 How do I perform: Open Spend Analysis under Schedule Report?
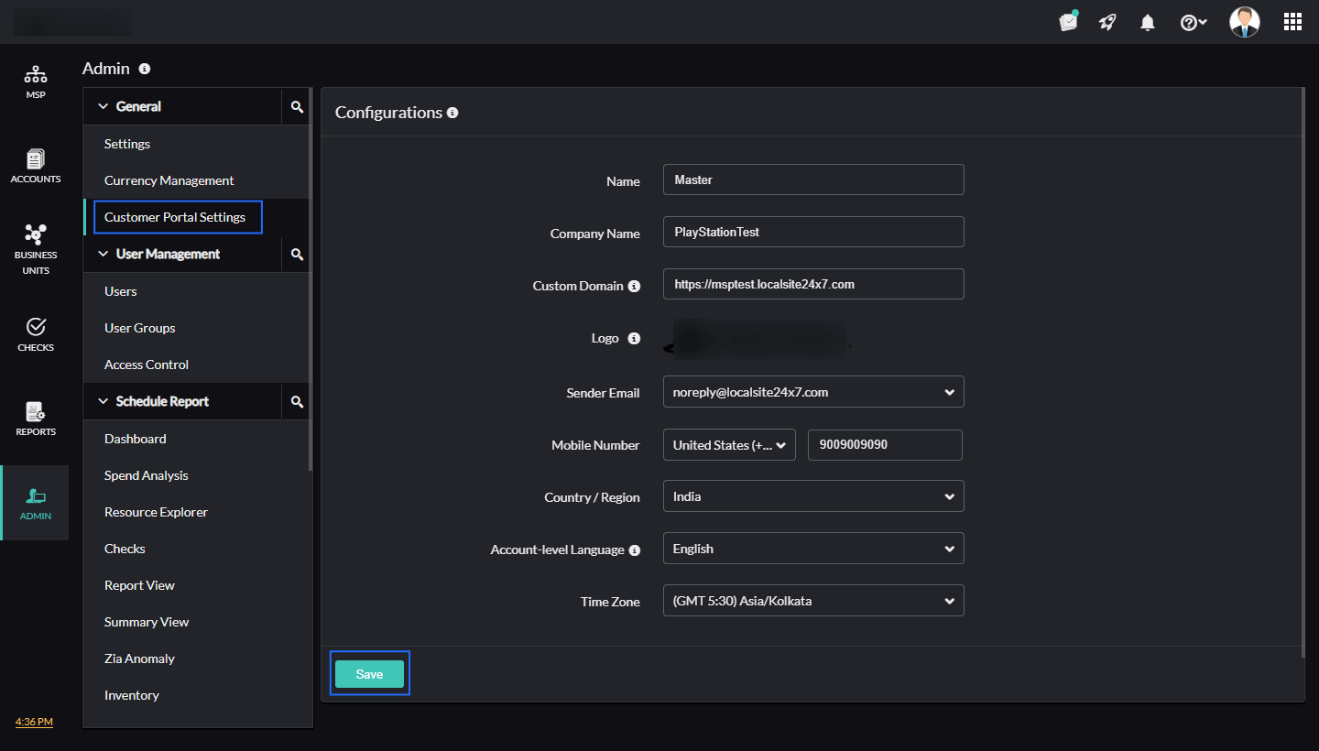click(x=146, y=474)
